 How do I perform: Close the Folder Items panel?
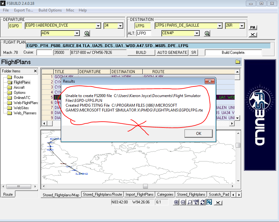pyautogui.click(x=35, y=71)
